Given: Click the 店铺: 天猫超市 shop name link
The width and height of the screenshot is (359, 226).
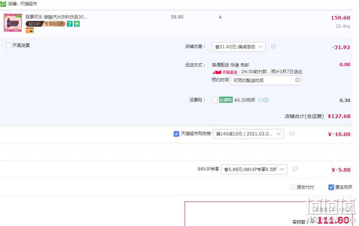Looking at the screenshot, I should (x=22, y=4).
